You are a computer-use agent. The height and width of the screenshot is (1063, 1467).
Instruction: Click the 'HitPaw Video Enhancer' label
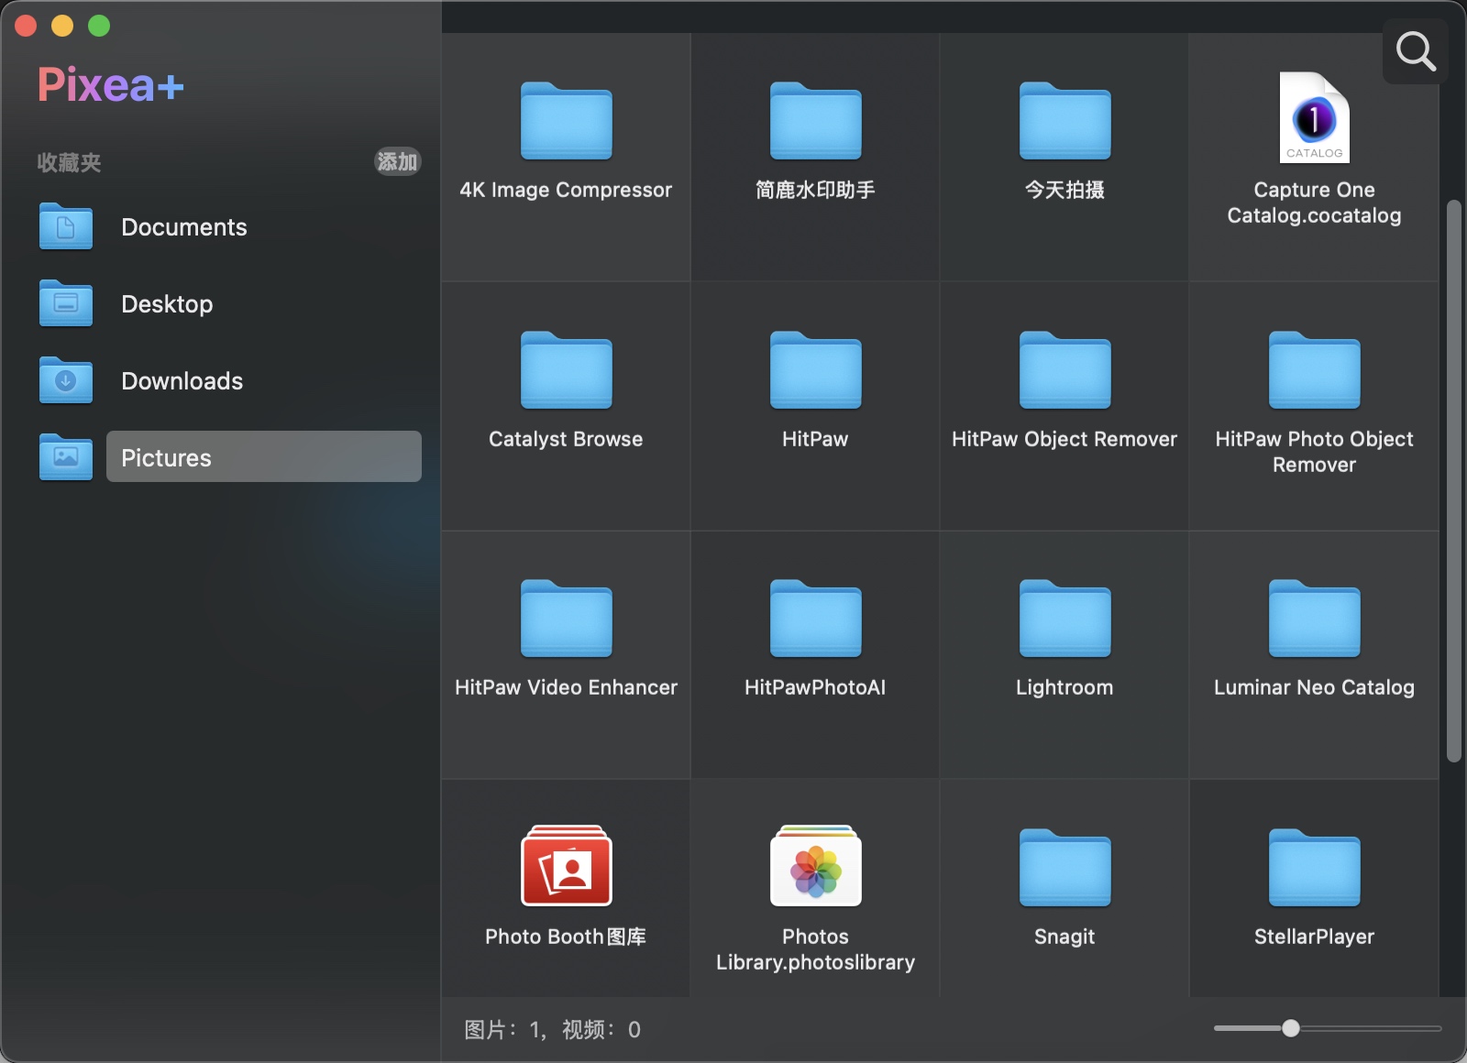(566, 687)
